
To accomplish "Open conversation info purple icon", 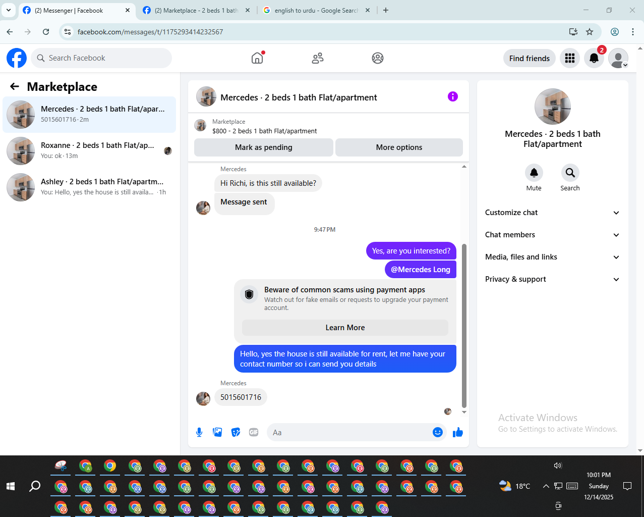I will tap(453, 96).
